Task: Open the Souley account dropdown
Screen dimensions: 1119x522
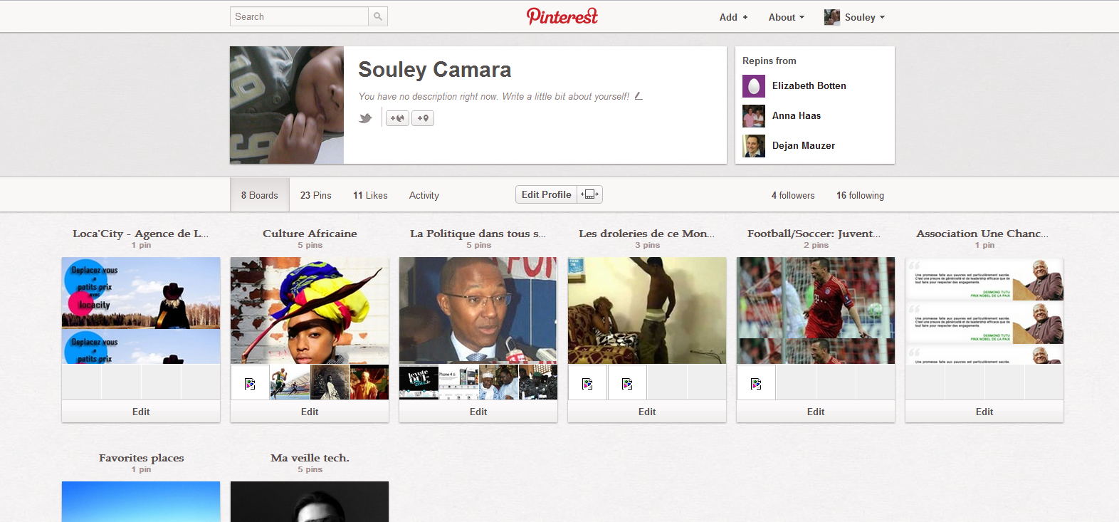Action: [x=854, y=17]
